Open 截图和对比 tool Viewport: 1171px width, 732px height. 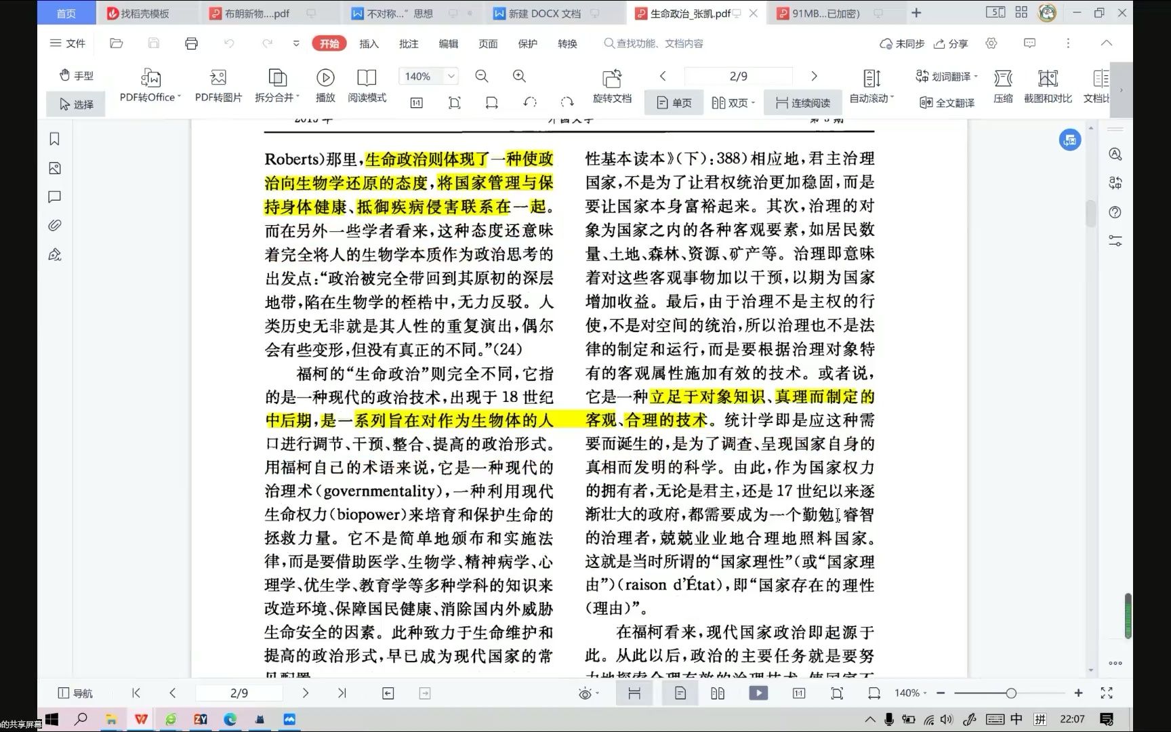coord(1048,85)
